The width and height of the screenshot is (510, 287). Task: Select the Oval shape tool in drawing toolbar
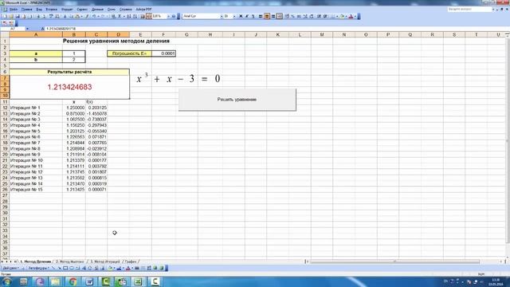72,268
